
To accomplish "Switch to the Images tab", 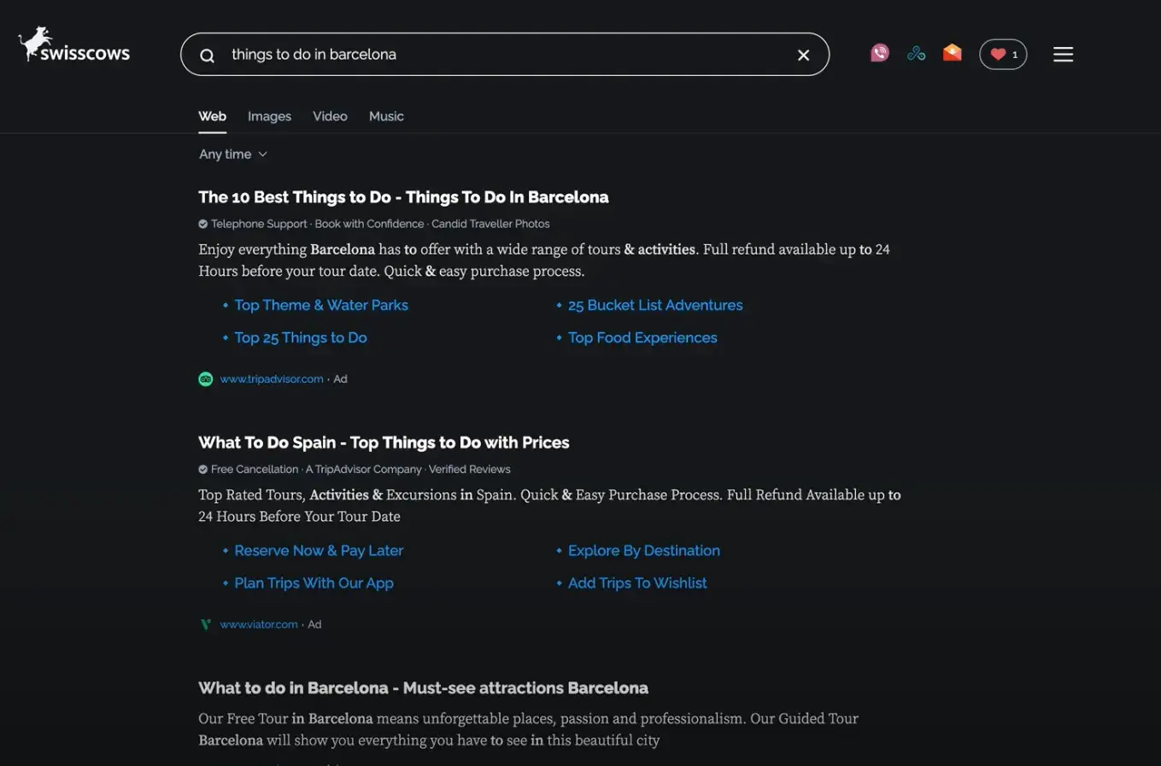I will (269, 116).
